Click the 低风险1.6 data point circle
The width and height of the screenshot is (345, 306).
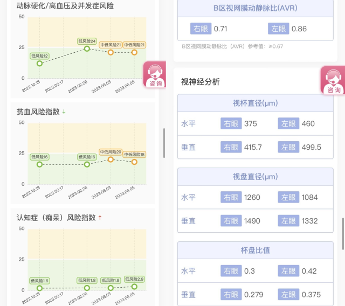pyautogui.click(x=39, y=288)
